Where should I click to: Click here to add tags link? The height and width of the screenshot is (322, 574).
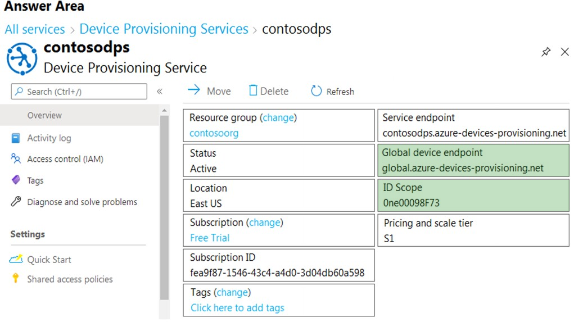click(x=237, y=308)
